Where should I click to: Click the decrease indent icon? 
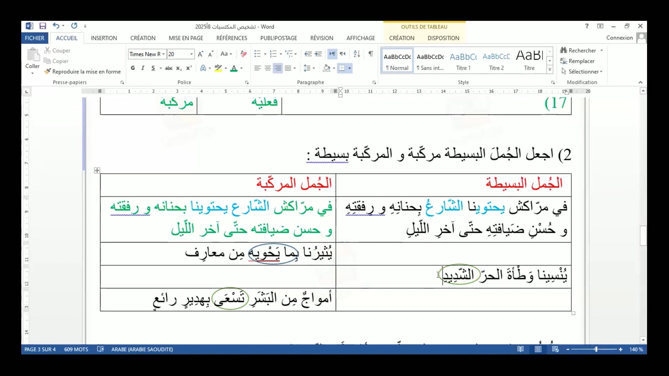(x=308, y=54)
